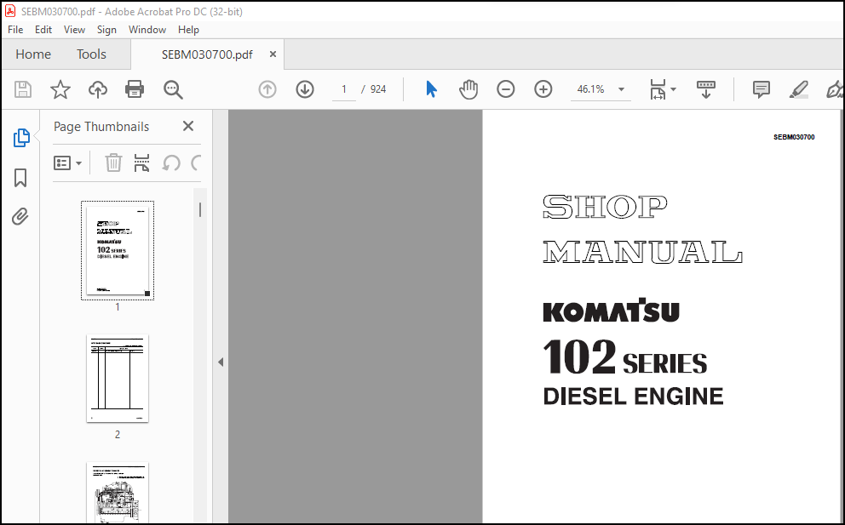The image size is (845, 525).
Task: Click the upload to cloud icon
Action: (x=98, y=89)
